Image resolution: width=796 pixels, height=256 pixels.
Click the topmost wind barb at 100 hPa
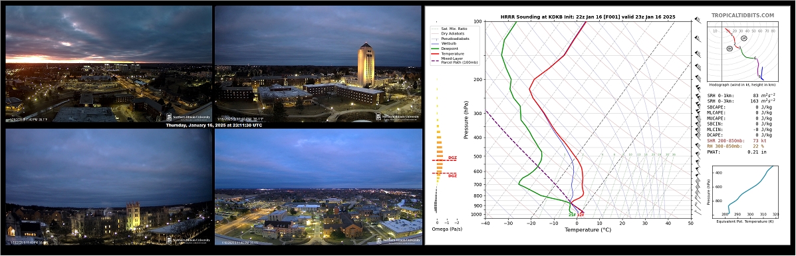point(698,21)
